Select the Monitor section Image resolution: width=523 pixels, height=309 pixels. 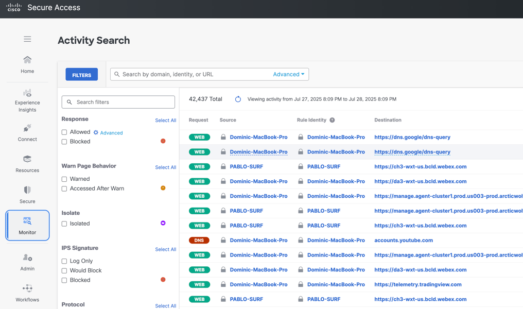(27, 225)
